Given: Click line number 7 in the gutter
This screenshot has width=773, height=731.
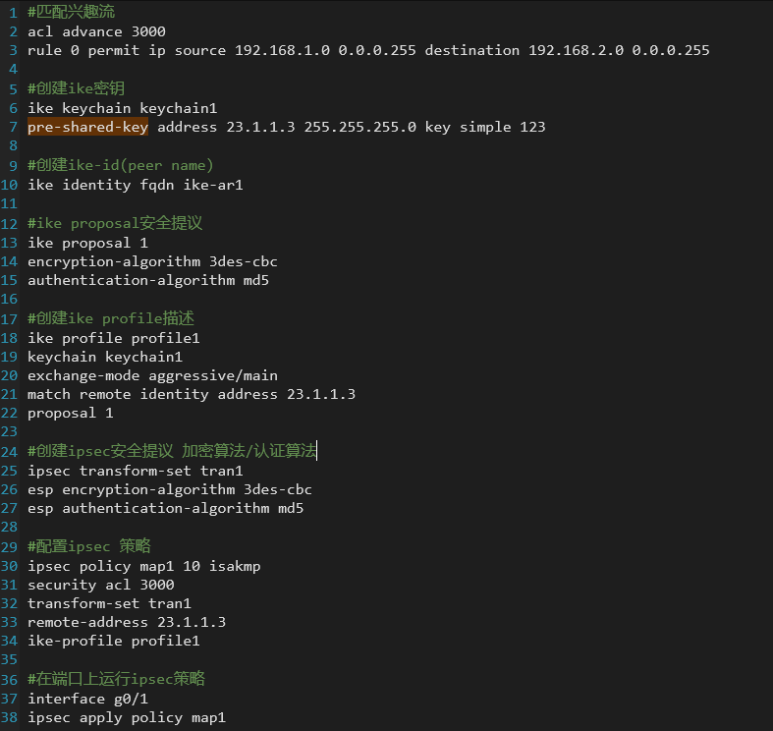Looking at the screenshot, I should [14, 127].
